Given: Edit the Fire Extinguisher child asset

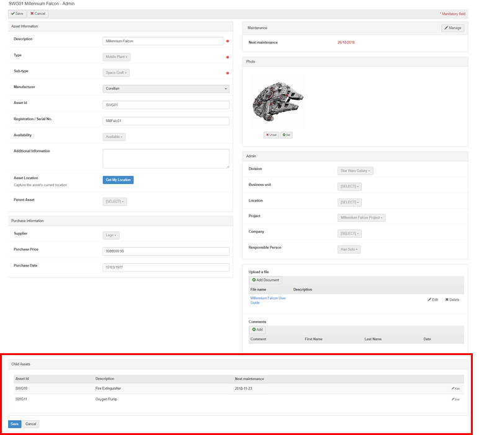Looking at the screenshot, I should point(455,389).
